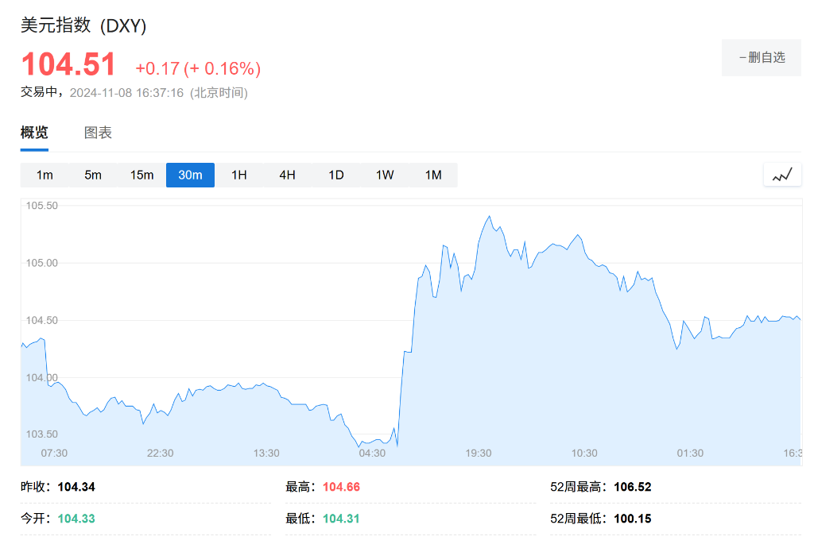Click the 删自选 button
This screenshot has width=814, height=548.
click(761, 57)
